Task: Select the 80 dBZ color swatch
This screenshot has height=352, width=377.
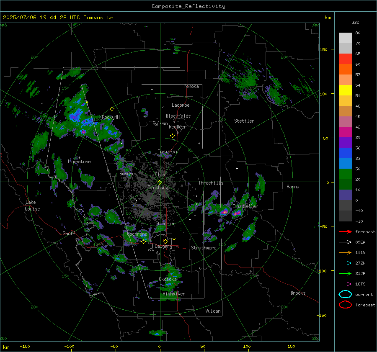Action: 345,38
